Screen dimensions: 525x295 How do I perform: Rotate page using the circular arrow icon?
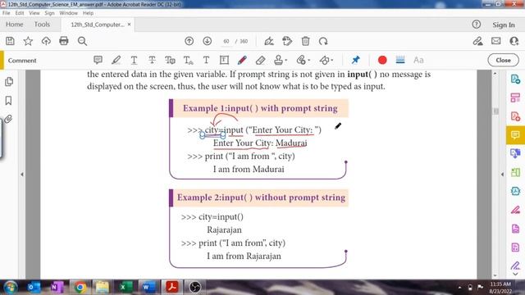coord(323,41)
